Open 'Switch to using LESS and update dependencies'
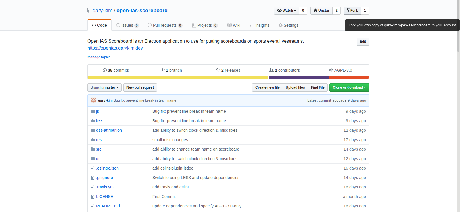The image size is (460, 212). 196,178
